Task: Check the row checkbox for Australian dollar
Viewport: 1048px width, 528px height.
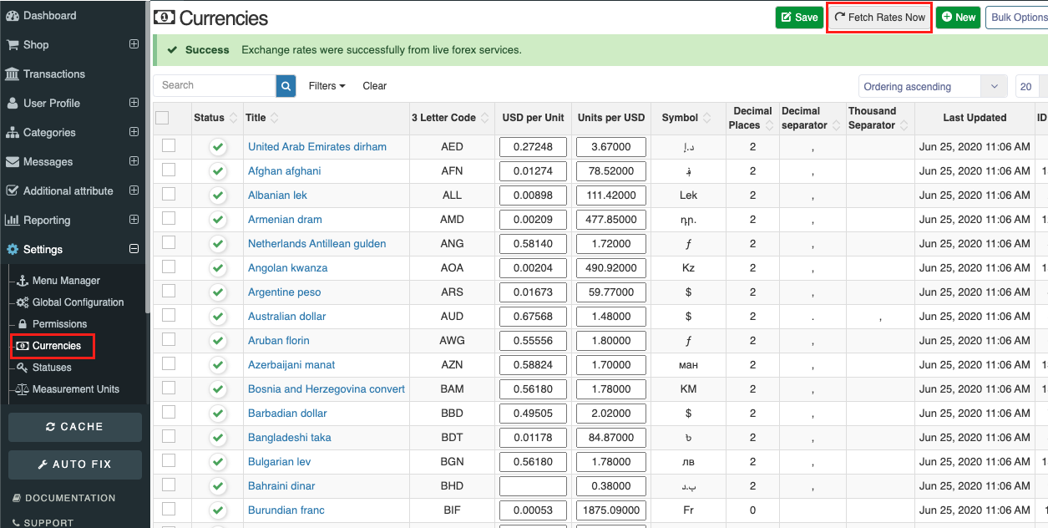Action: coord(169,316)
